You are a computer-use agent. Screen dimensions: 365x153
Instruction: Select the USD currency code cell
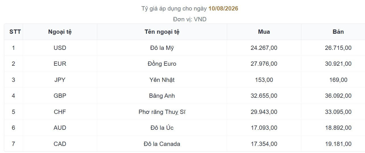[60, 48]
